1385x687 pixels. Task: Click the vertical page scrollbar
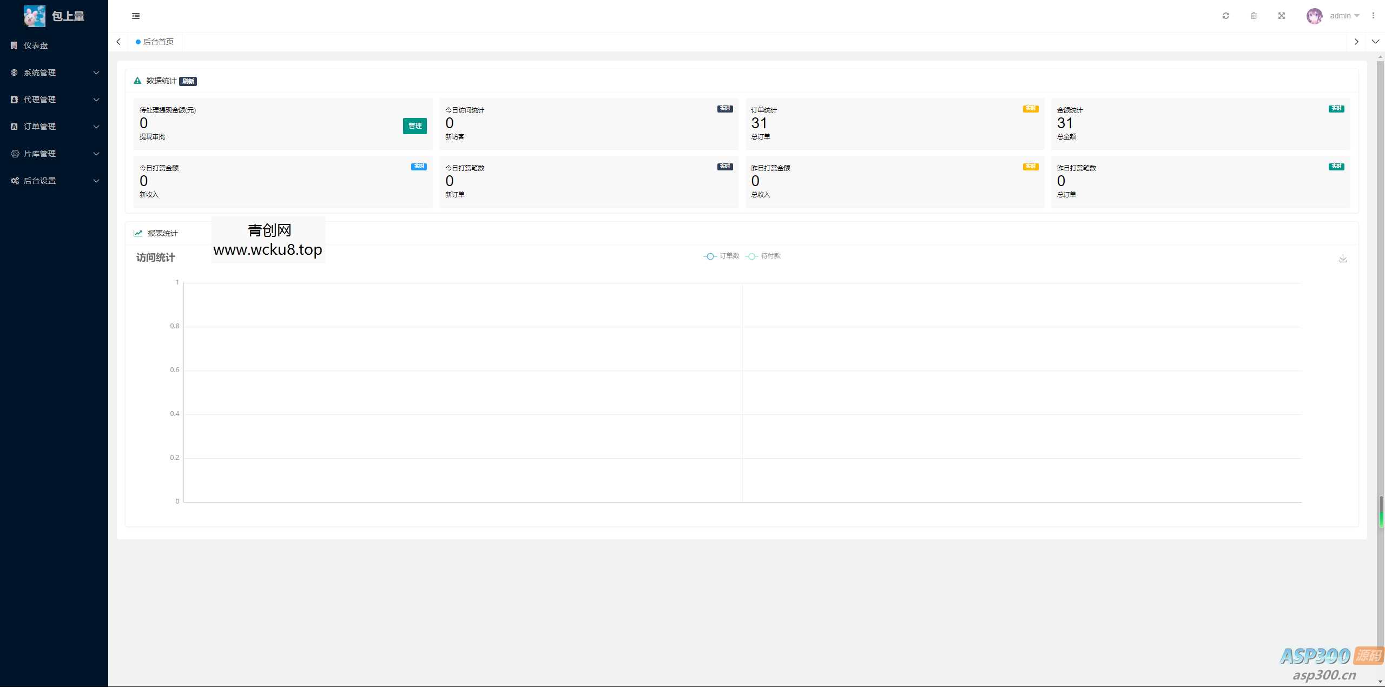[x=1380, y=325]
